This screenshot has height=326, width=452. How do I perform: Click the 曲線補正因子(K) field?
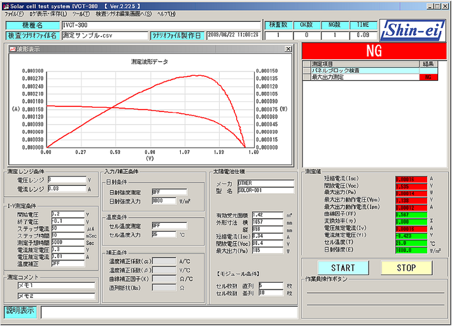(164, 279)
